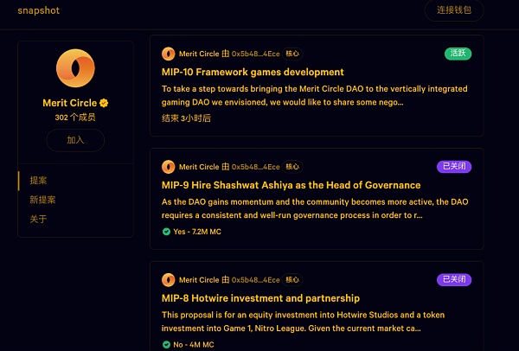
Task: Select the 提案 sidebar tab
Action: click(x=38, y=181)
